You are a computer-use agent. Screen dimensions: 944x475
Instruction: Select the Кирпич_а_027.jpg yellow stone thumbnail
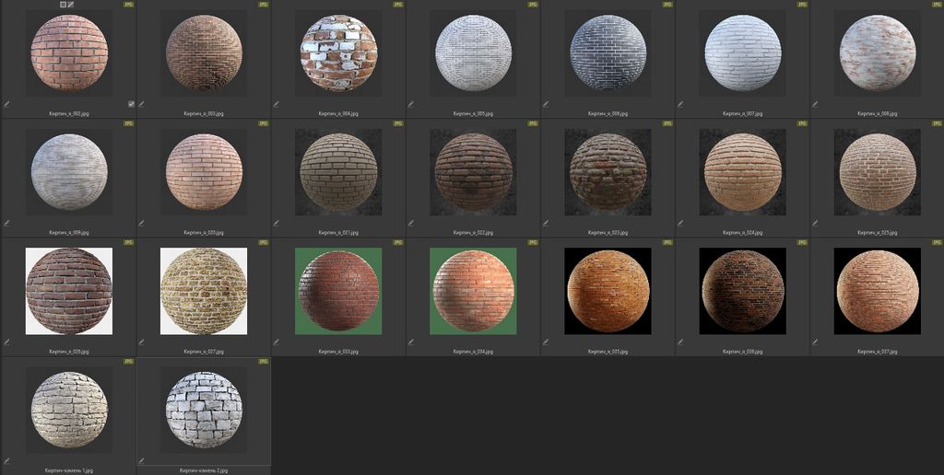204,291
